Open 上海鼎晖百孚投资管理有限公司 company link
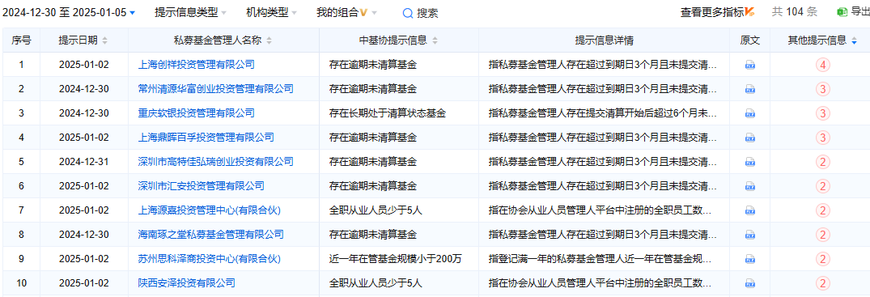Viewport: 870px width, 297px height. 206,138
